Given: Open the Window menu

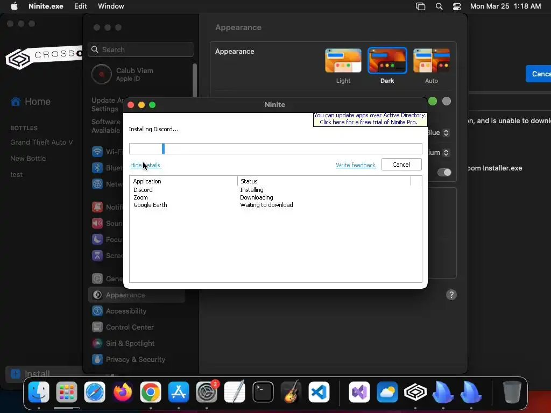Looking at the screenshot, I should [x=111, y=6].
